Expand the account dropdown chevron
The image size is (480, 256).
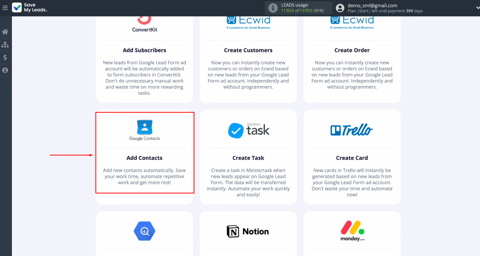[x=477, y=8]
